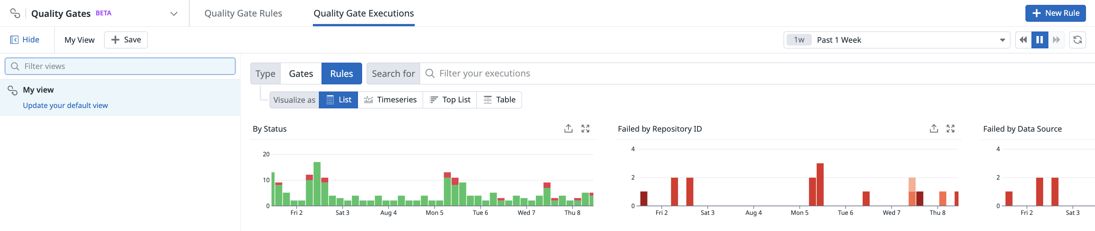Export the Failed by Repository ID chart

click(x=933, y=128)
